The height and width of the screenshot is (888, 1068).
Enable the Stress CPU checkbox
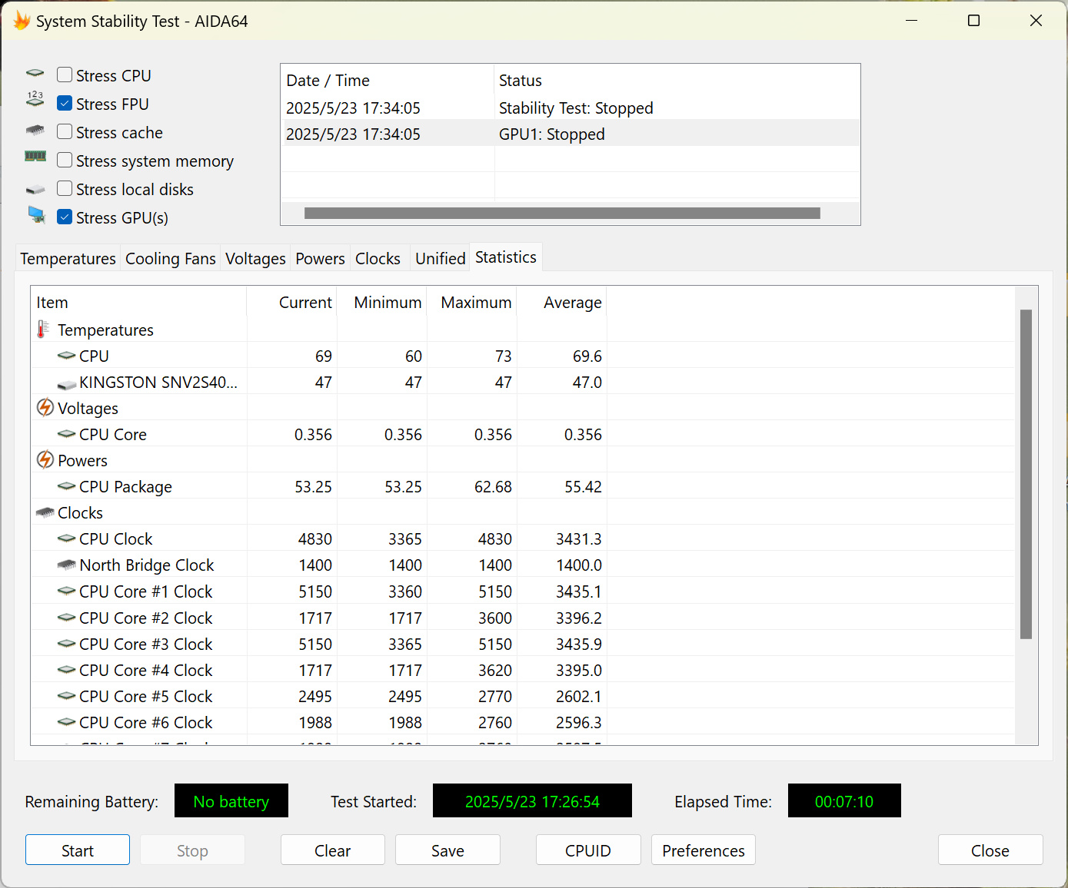point(65,75)
